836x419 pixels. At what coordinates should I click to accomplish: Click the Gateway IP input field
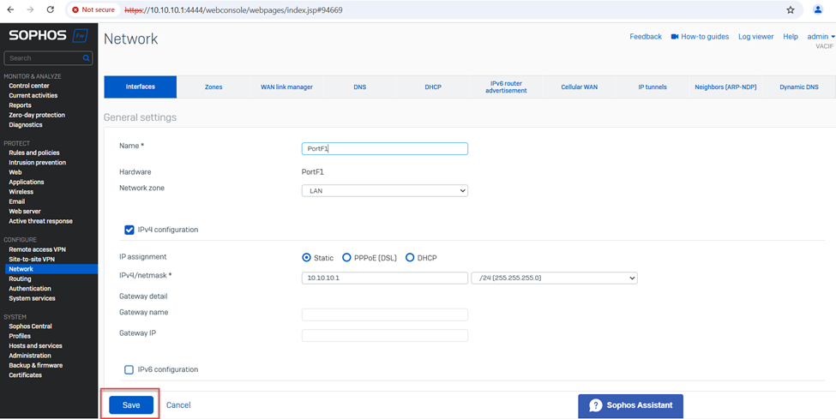coord(384,335)
